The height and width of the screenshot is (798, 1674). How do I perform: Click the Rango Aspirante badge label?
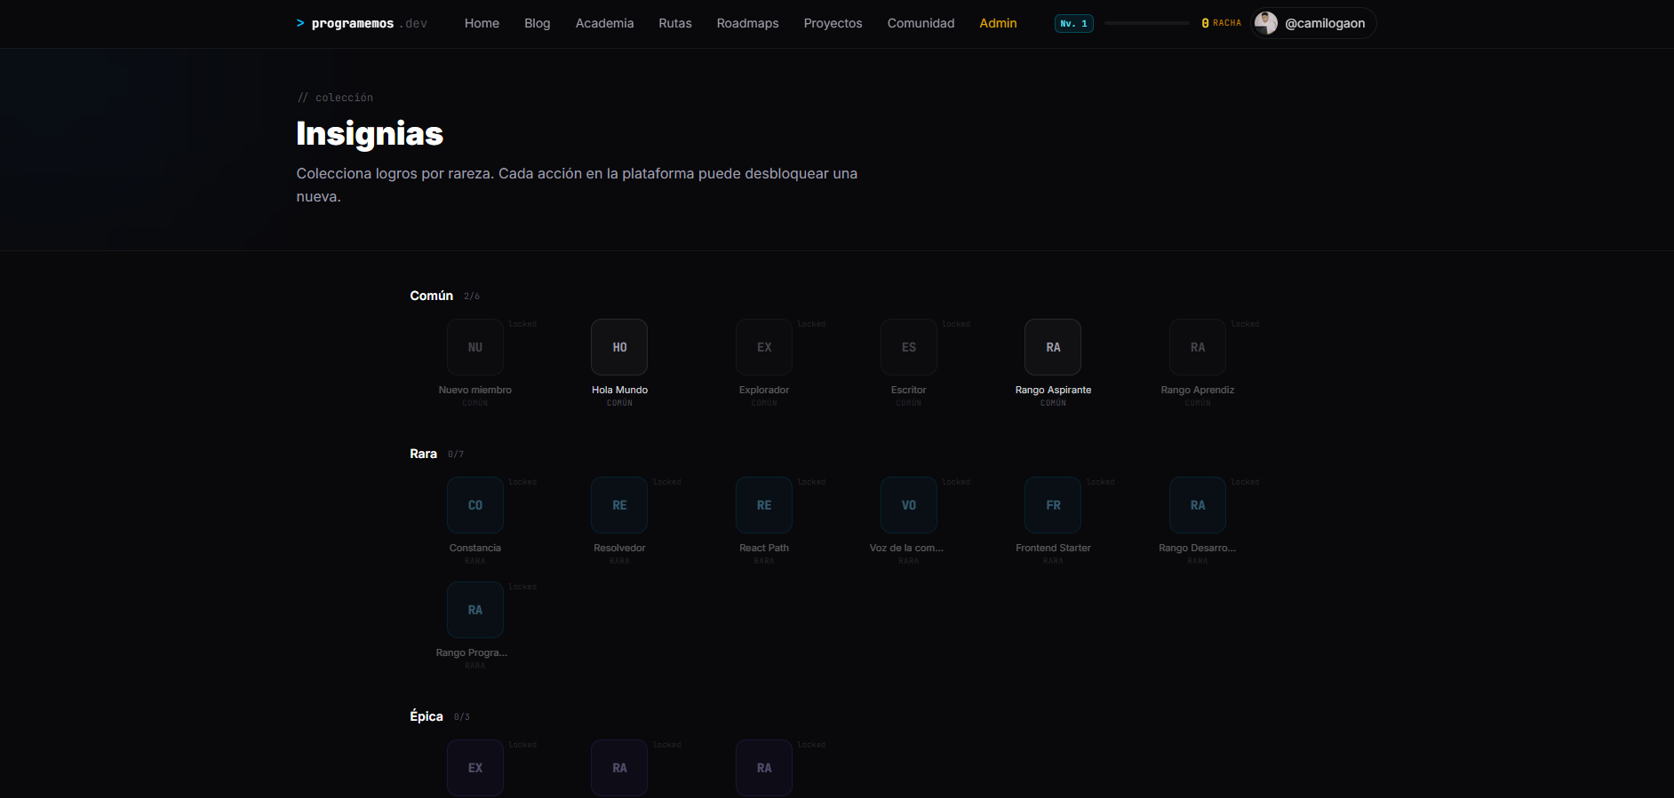tap(1053, 390)
